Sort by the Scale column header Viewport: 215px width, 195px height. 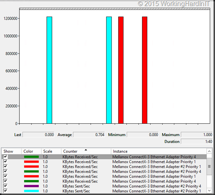coord(51,151)
